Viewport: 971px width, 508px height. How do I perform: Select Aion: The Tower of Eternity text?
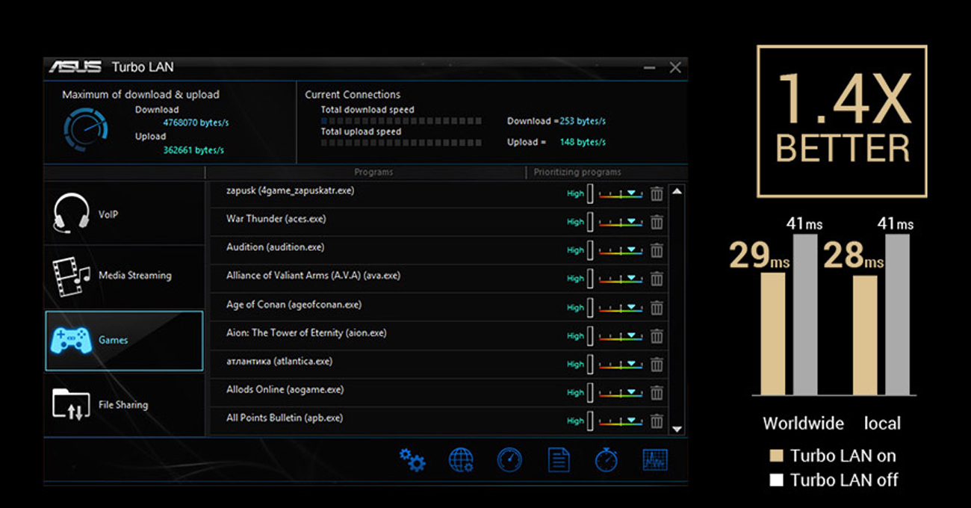point(306,333)
